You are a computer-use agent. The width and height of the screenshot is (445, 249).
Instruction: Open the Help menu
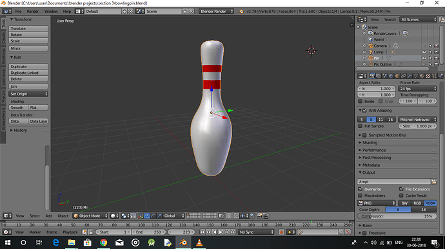(67, 12)
